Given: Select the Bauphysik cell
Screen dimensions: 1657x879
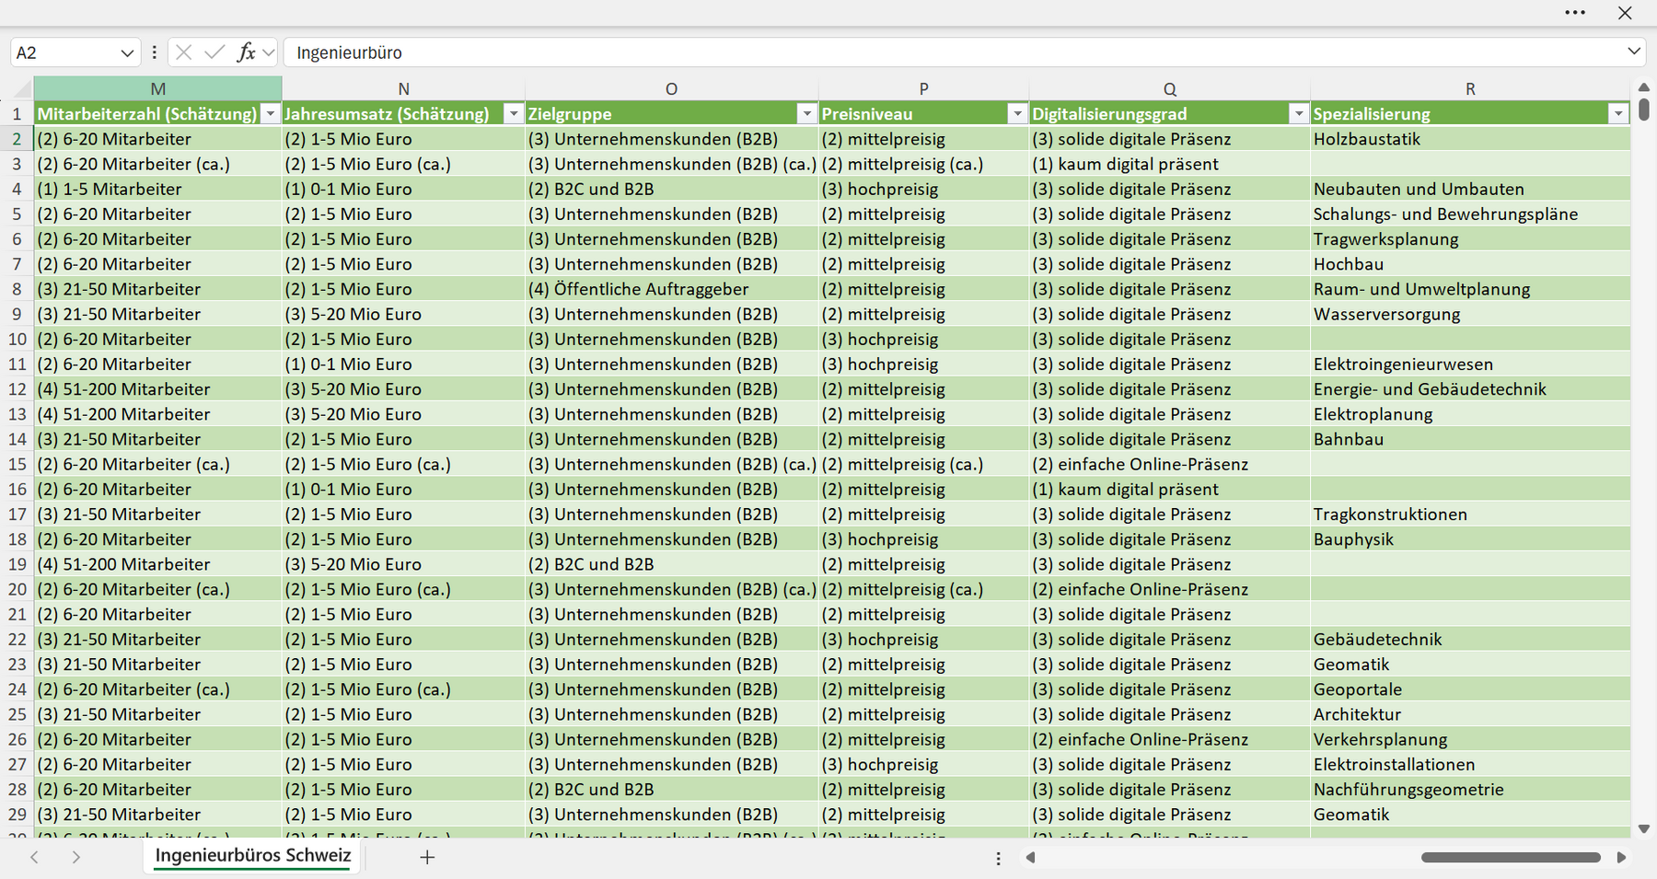Looking at the screenshot, I should pos(1470,538).
